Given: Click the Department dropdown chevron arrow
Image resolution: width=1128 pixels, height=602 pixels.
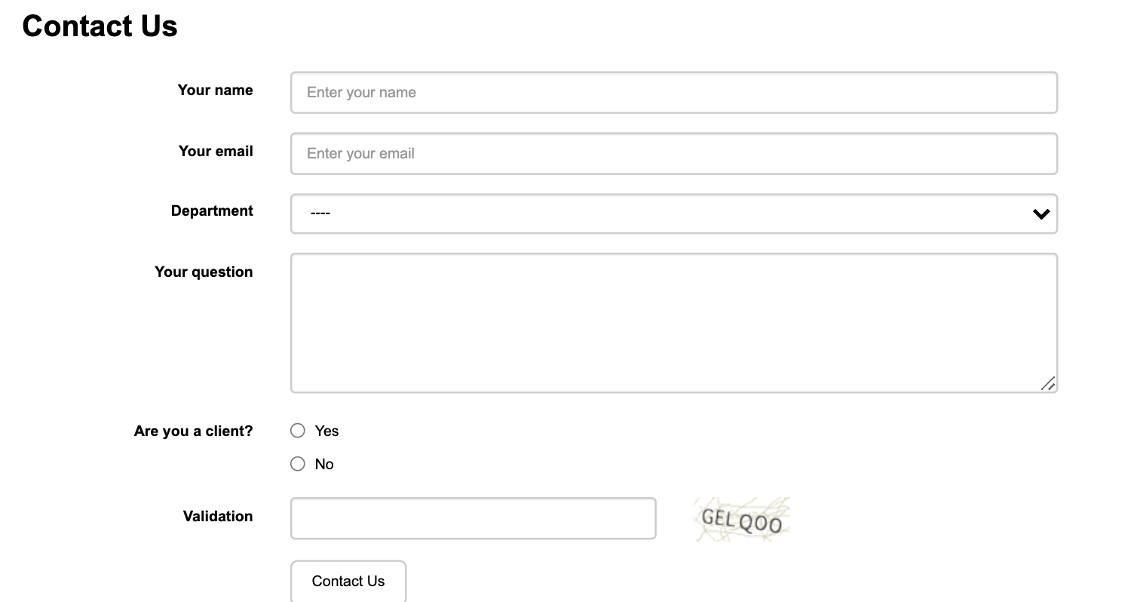Looking at the screenshot, I should click(1041, 214).
